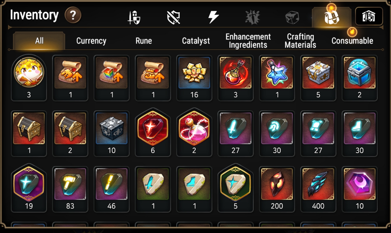Viewport: 391px width, 233px height.
Task: Select the gold flower item with 16
Action: pos(194,78)
